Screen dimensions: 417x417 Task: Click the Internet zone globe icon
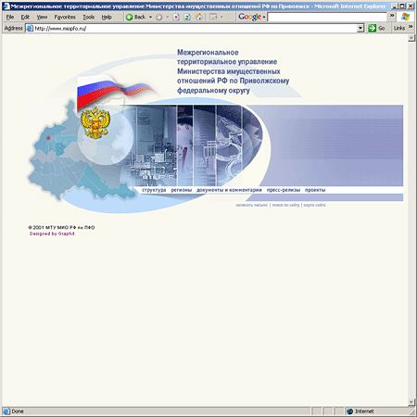tap(349, 411)
